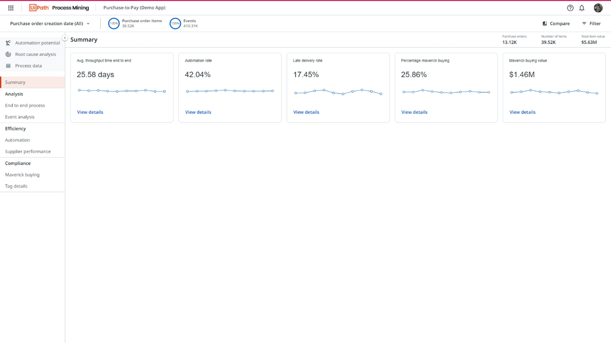611x343 pixels.
Task: Open the notifications bell icon
Action: click(x=582, y=8)
